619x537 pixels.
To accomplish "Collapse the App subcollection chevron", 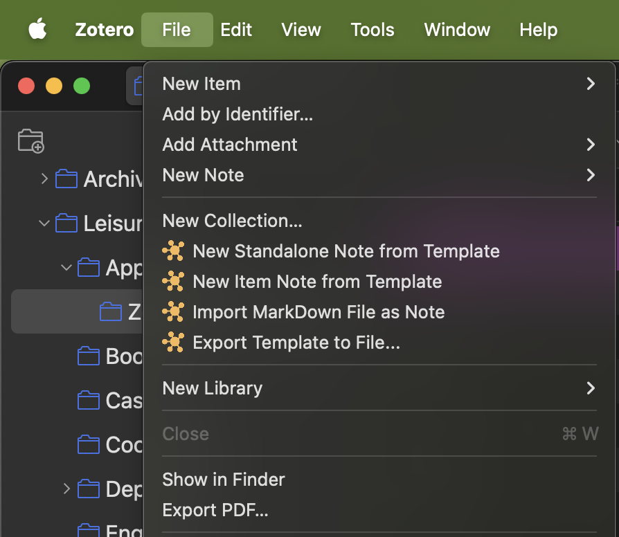I will [66, 268].
